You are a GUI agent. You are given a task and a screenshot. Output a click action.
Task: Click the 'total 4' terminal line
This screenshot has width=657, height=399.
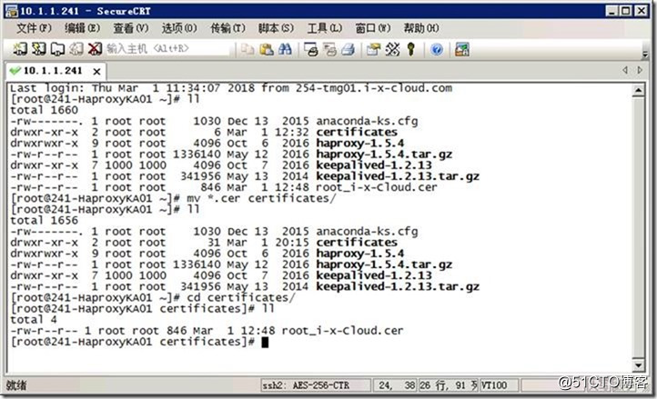34,320
